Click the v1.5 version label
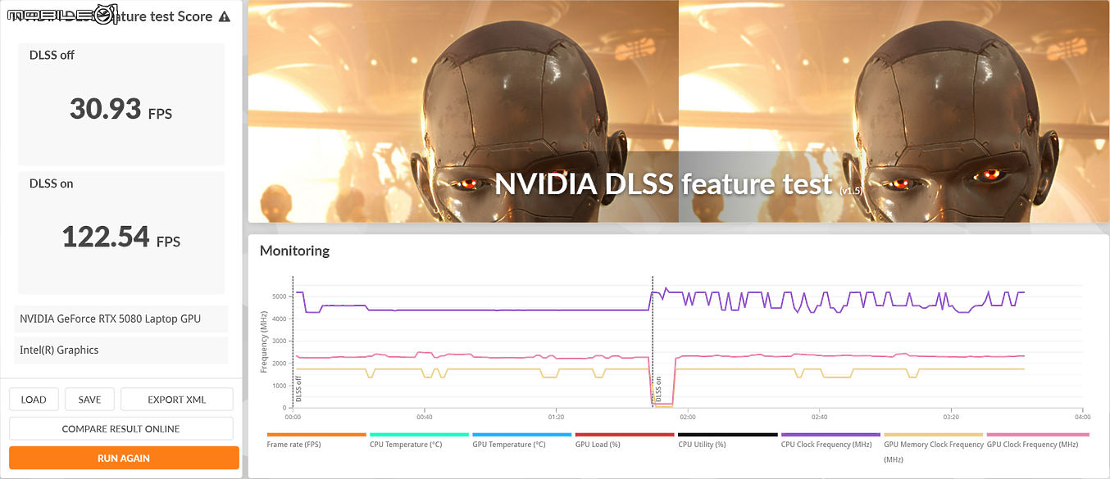The image size is (1110, 479). 849,191
